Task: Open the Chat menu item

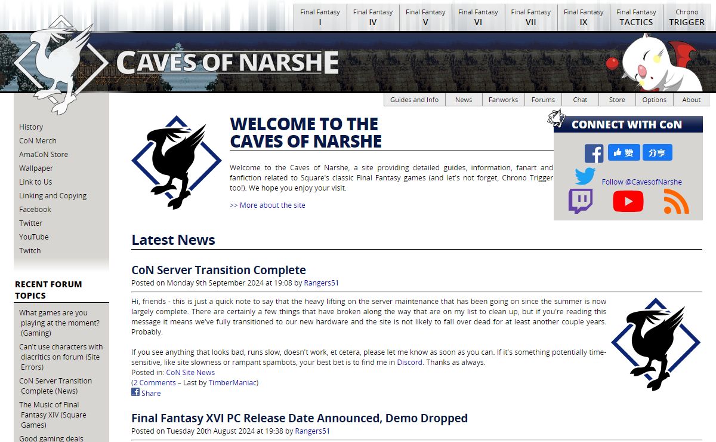Action: point(581,100)
